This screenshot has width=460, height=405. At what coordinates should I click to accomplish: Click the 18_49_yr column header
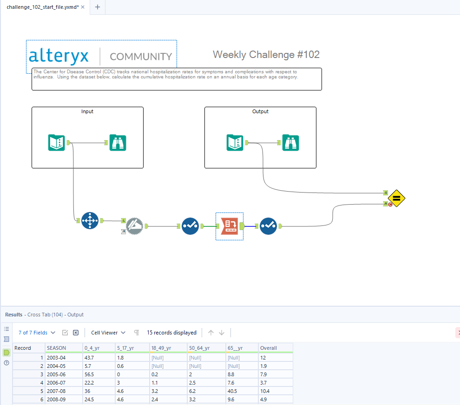click(168, 348)
